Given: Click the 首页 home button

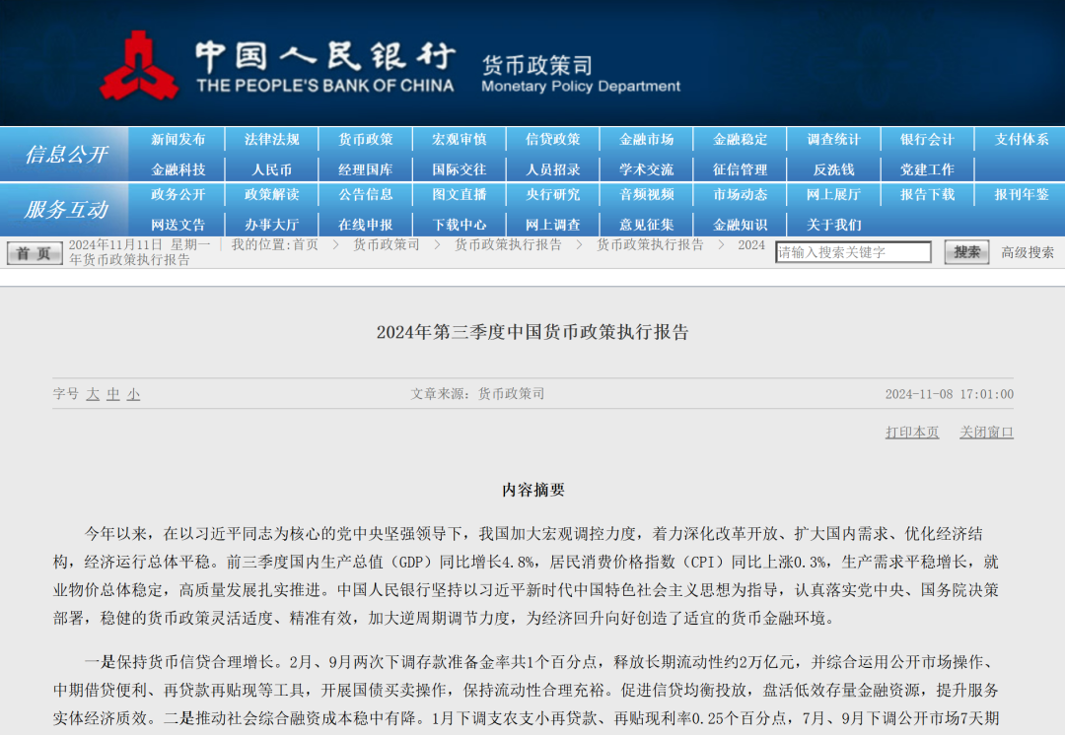Looking at the screenshot, I should point(35,253).
